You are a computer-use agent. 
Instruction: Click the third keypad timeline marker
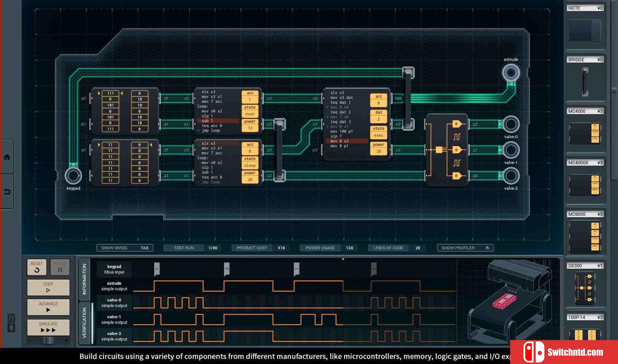click(296, 269)
